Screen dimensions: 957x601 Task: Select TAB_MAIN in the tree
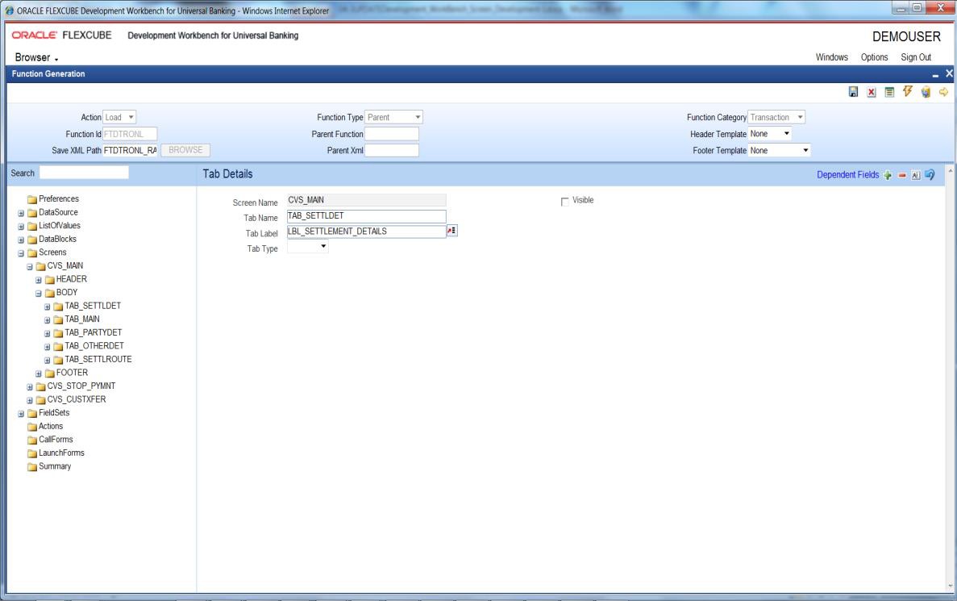coord(81,319)
